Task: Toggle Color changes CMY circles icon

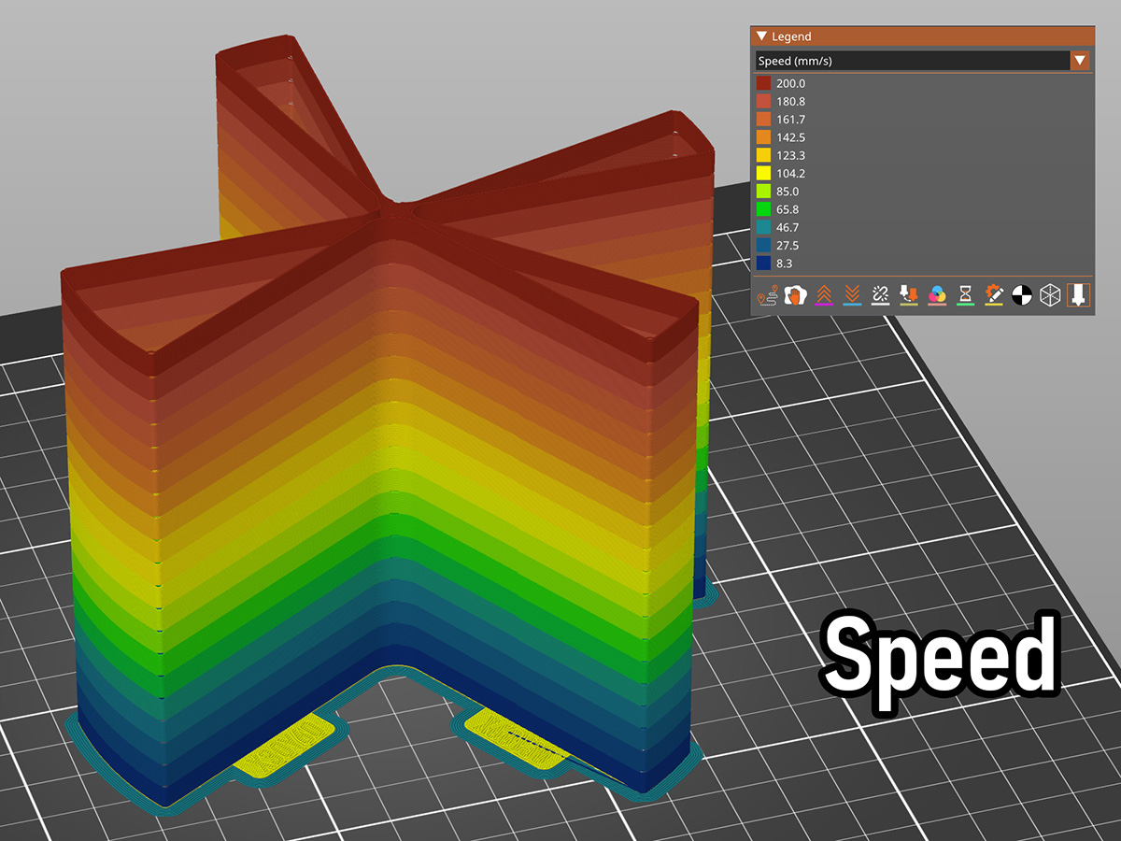Action: point(936,295)
